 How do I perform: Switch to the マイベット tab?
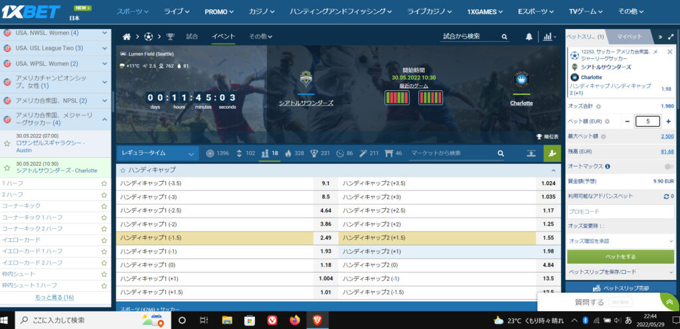(x=630, y=36)
